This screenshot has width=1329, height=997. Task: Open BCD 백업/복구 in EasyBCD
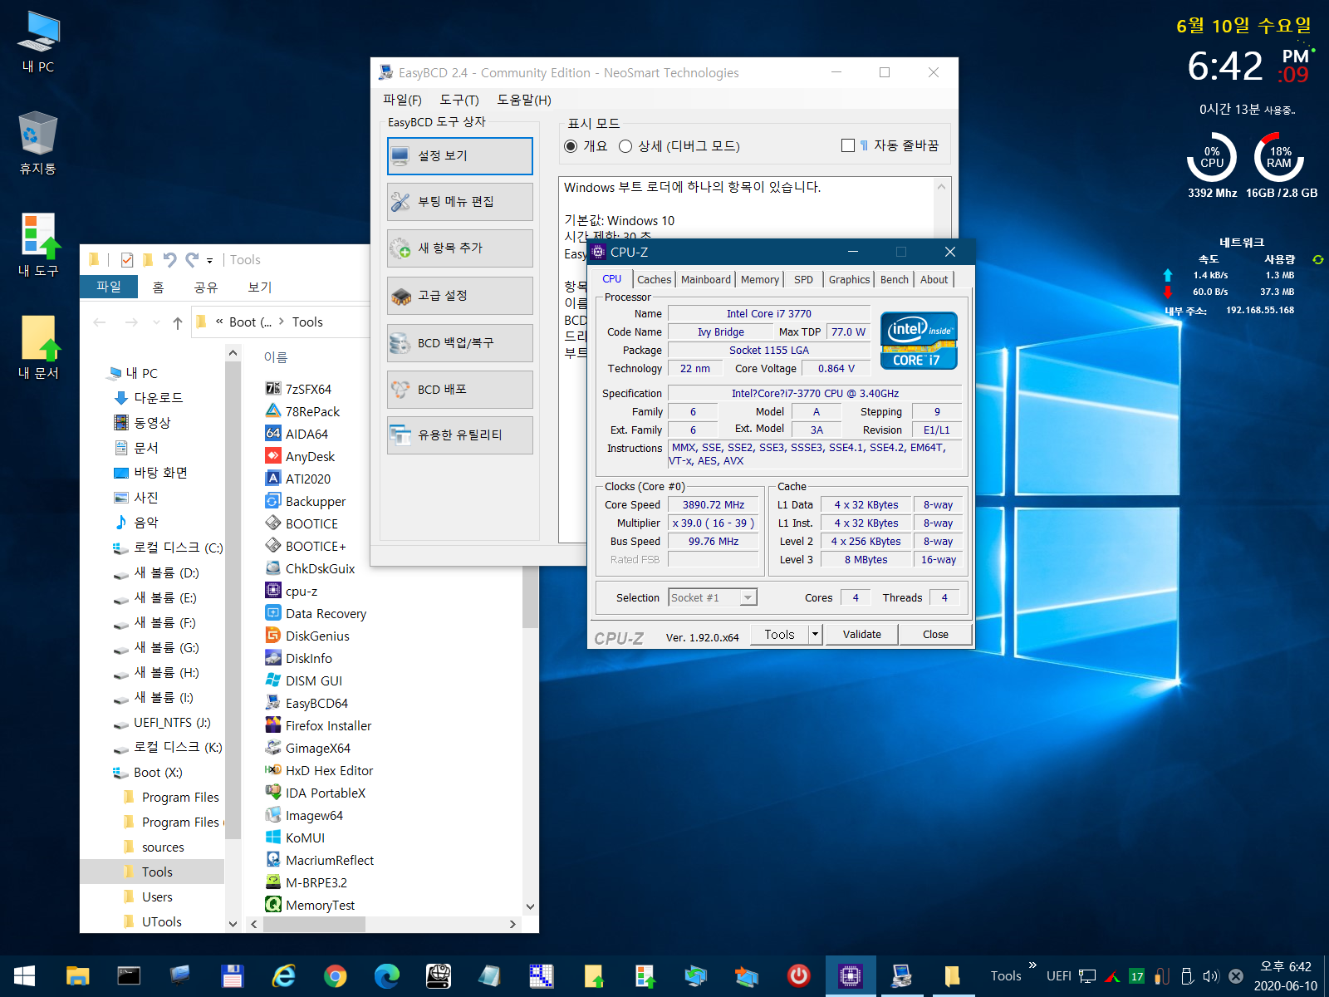click(459, 343)
